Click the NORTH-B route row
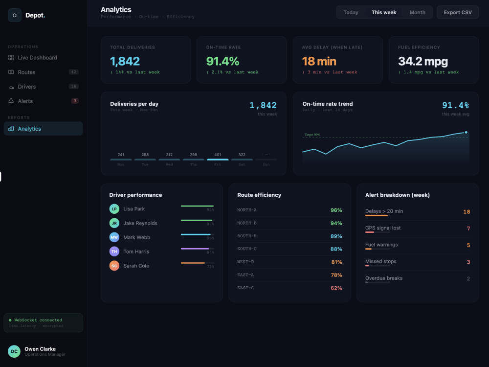The height and width of the screenshot is (367, 489). coord(289,223)
